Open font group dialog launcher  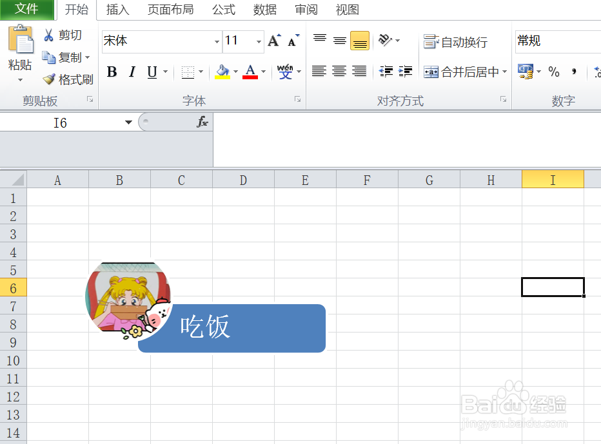(297, 100)
